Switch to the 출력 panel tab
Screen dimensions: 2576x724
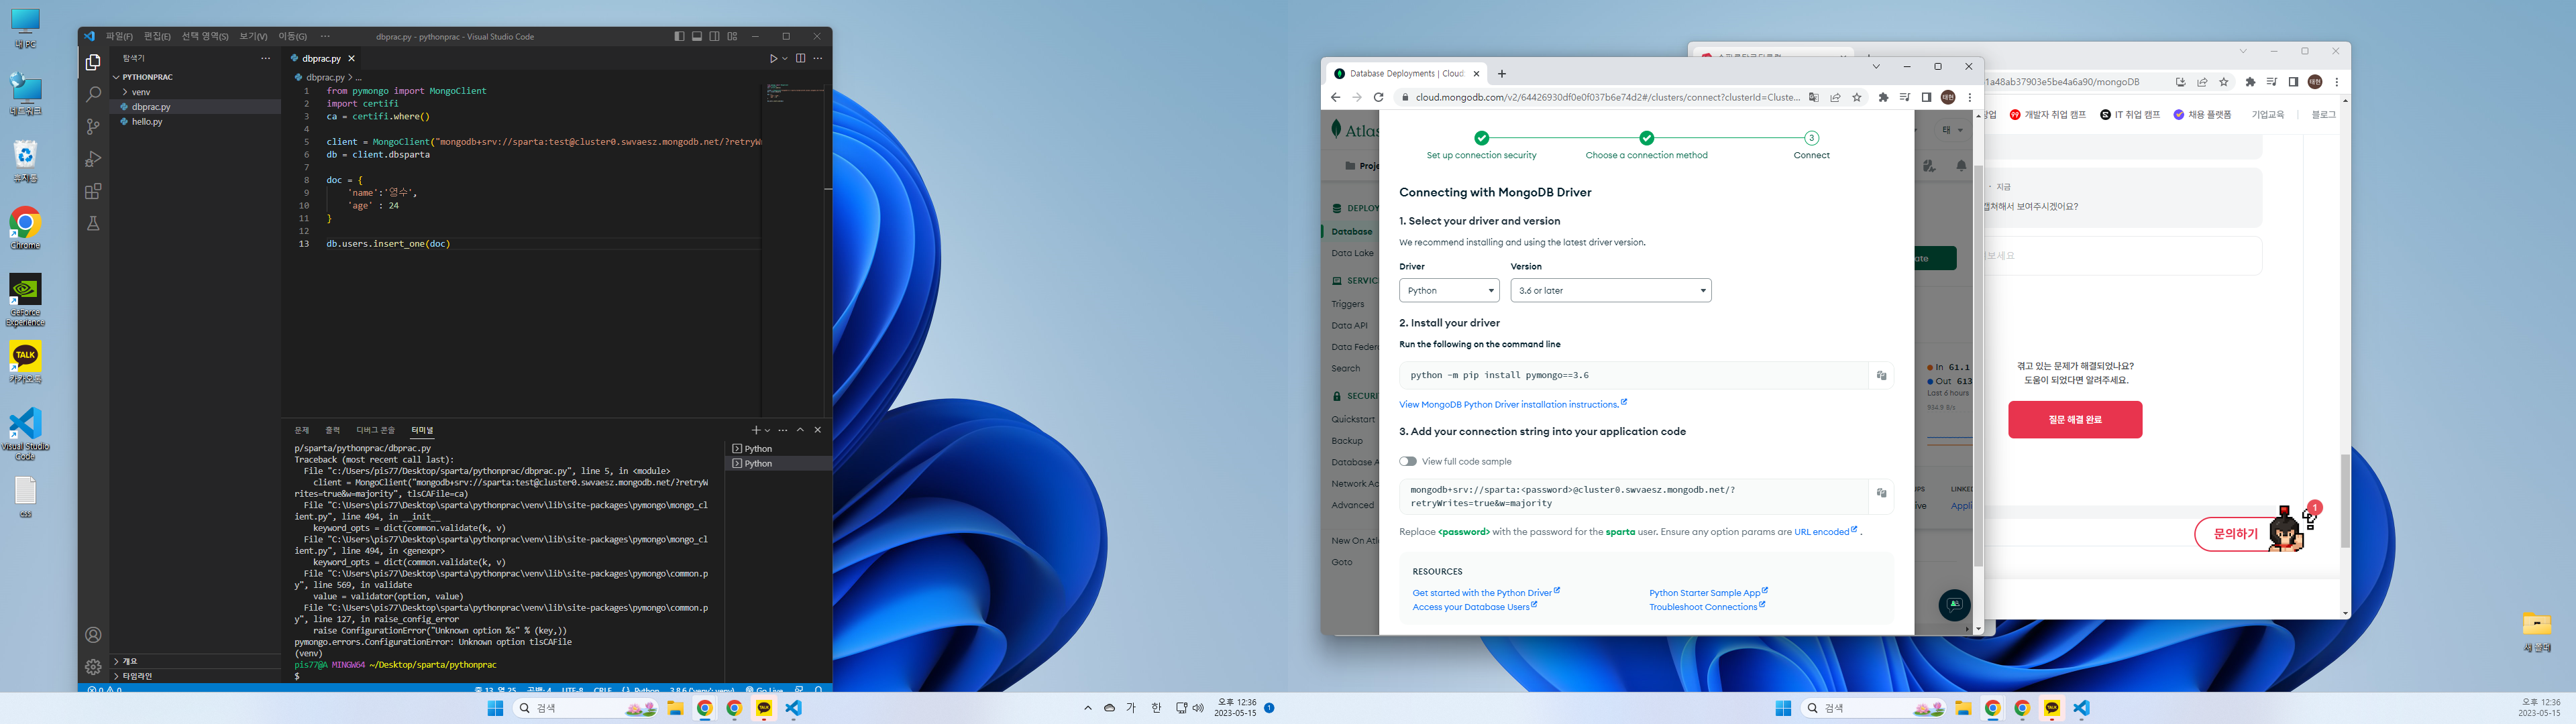[333, 430]
